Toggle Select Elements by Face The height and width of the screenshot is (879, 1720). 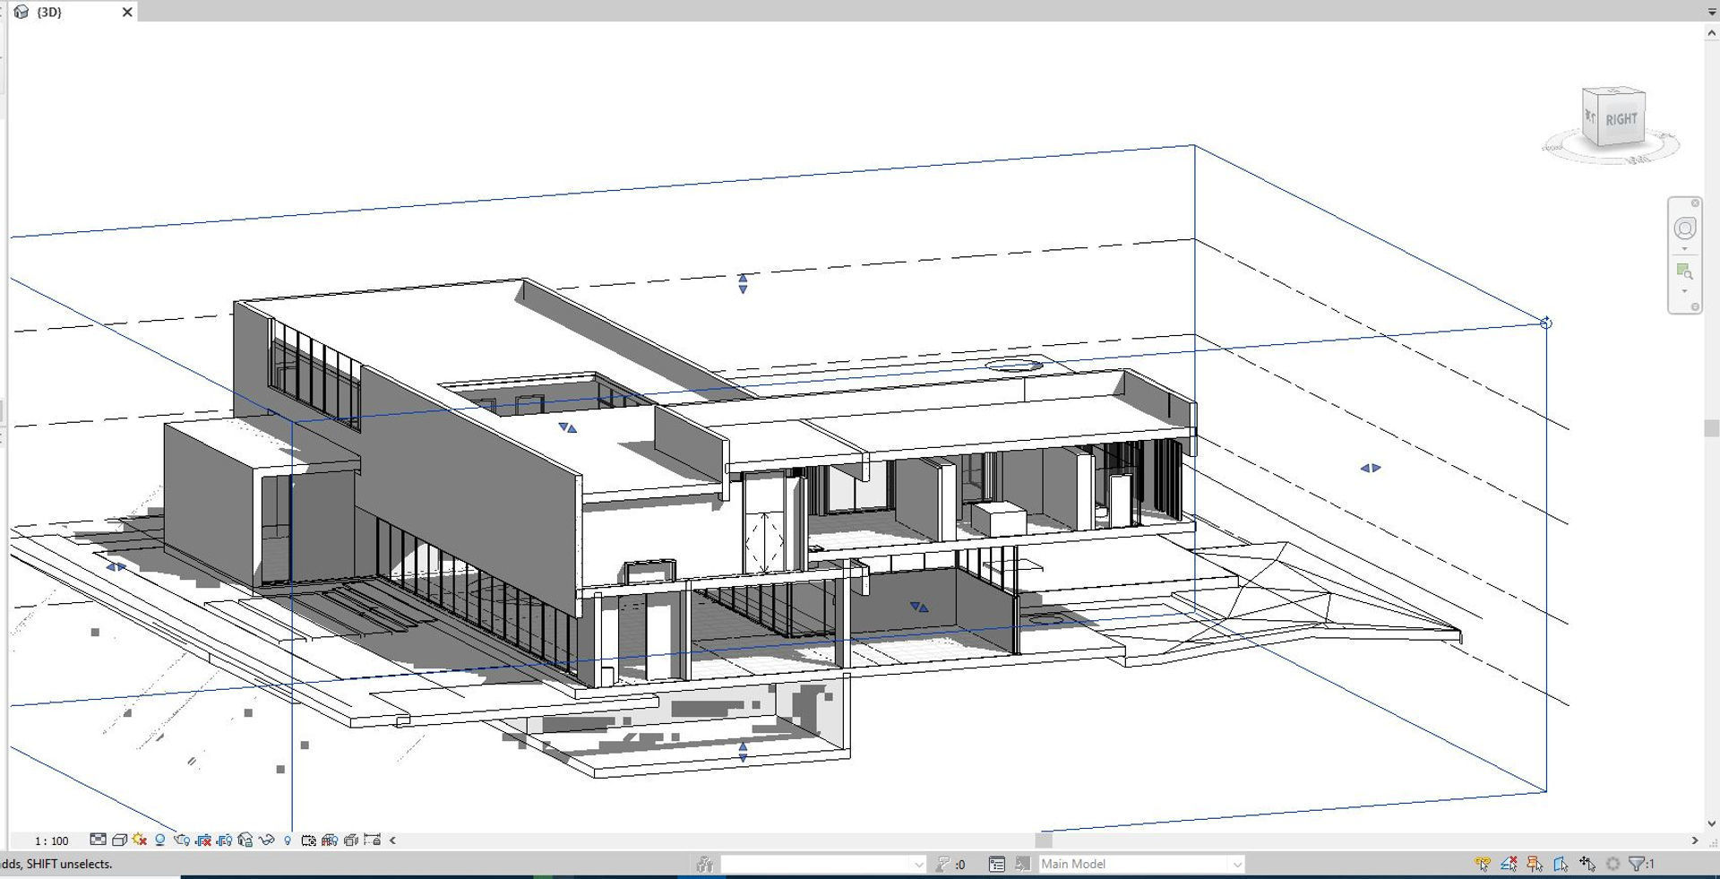point(1561,864)
